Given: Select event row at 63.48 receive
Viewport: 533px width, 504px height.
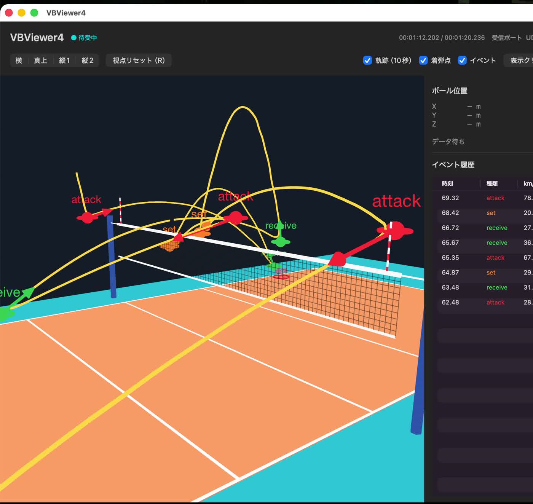Looking at the screenshot, I should point(485,287).
